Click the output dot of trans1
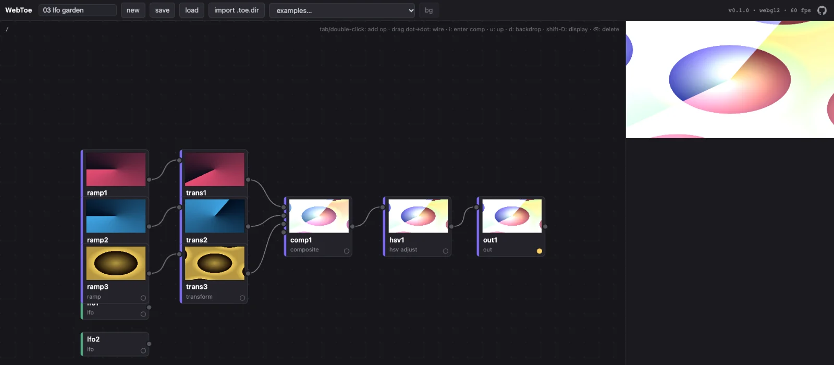This screenshot has height=365, width=834. click(x=248, y=179)
